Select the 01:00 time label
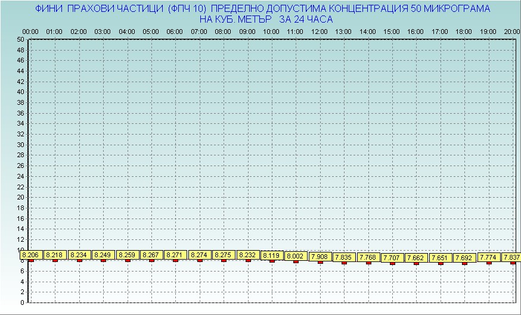 coord(54,32)
